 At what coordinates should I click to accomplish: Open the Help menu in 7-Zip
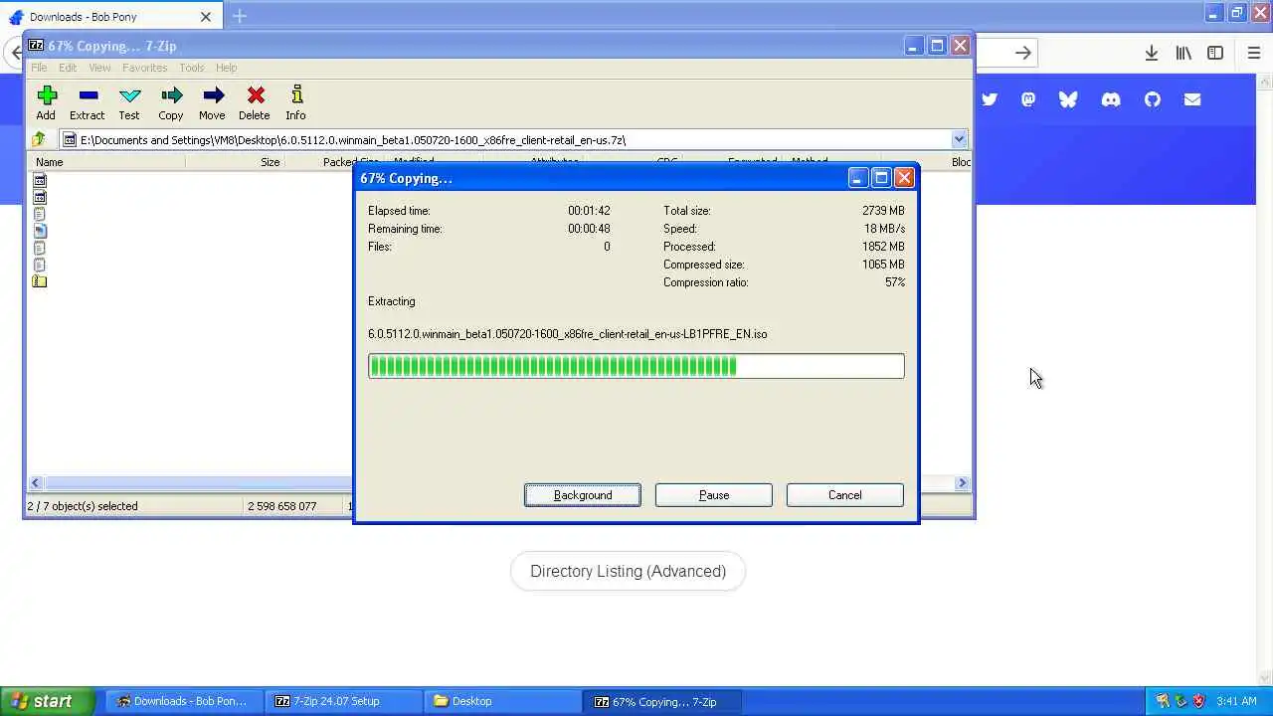point(227,68)
